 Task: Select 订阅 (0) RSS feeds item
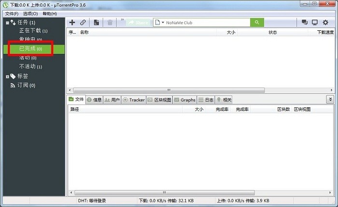(x=26, y=85)
